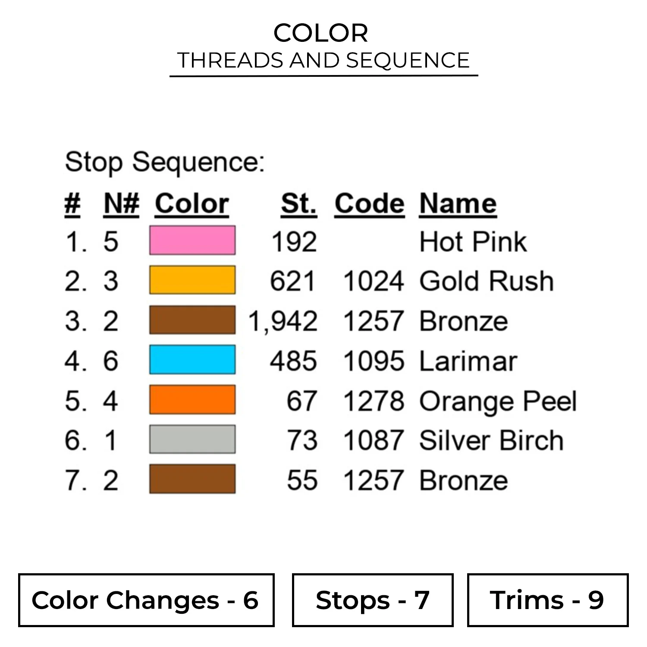Select the Bronze swatch in row 7

click(192, 479)
